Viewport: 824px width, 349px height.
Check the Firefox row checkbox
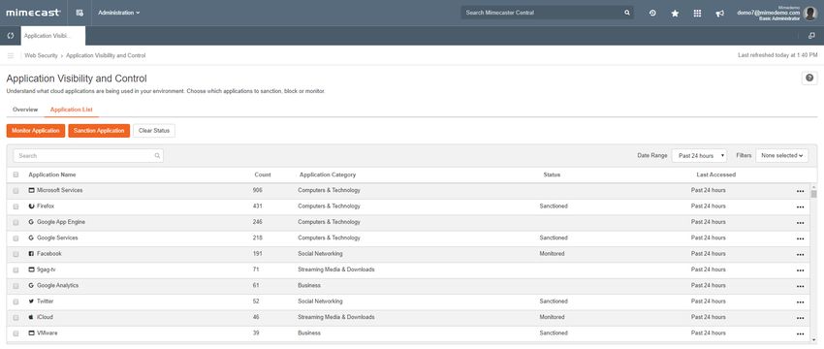coord(16,206)
